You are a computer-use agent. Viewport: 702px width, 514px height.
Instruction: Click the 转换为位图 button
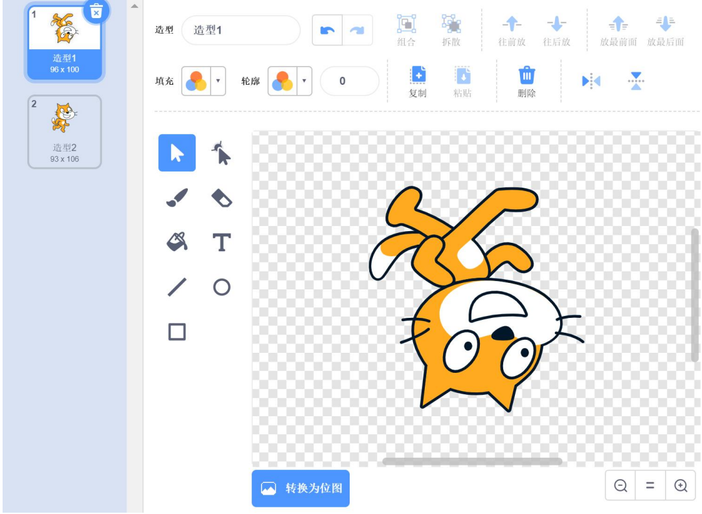click(x=300, y=488)
